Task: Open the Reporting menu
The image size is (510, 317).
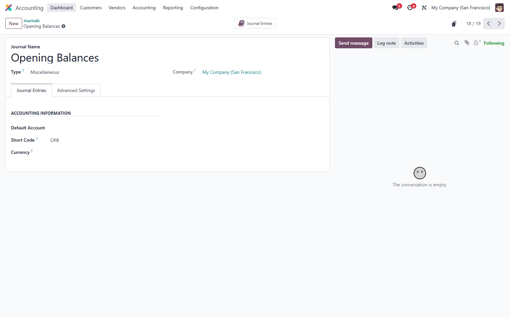Action: 173,8
